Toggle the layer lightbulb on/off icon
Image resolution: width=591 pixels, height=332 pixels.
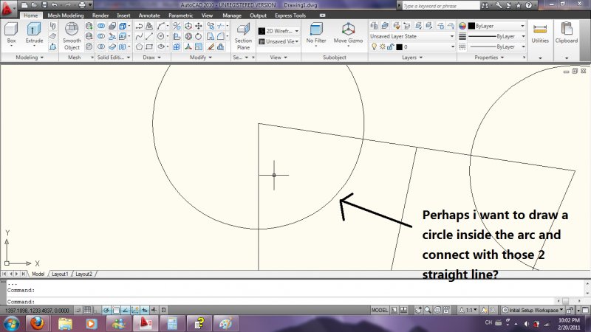[x=374, y=46]
